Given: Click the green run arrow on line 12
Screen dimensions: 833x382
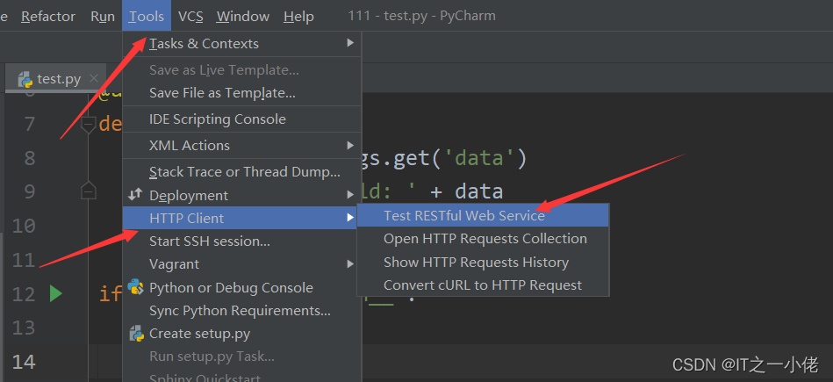Looking at the screenshot, I should tap(56, 293).
